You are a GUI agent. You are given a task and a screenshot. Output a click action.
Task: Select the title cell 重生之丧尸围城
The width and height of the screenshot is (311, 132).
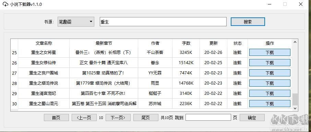coord(44,73)
